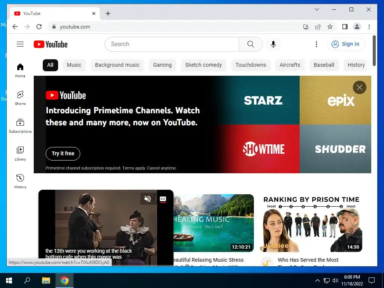Open File Explorer from taskbar
Viewport: 384px width, 288px height.
pyautogui.click(x=46, y=280)
